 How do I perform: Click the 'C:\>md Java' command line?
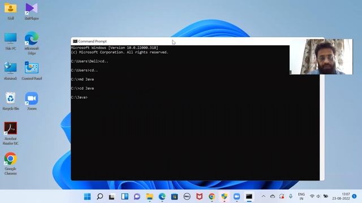pos(83,79)
